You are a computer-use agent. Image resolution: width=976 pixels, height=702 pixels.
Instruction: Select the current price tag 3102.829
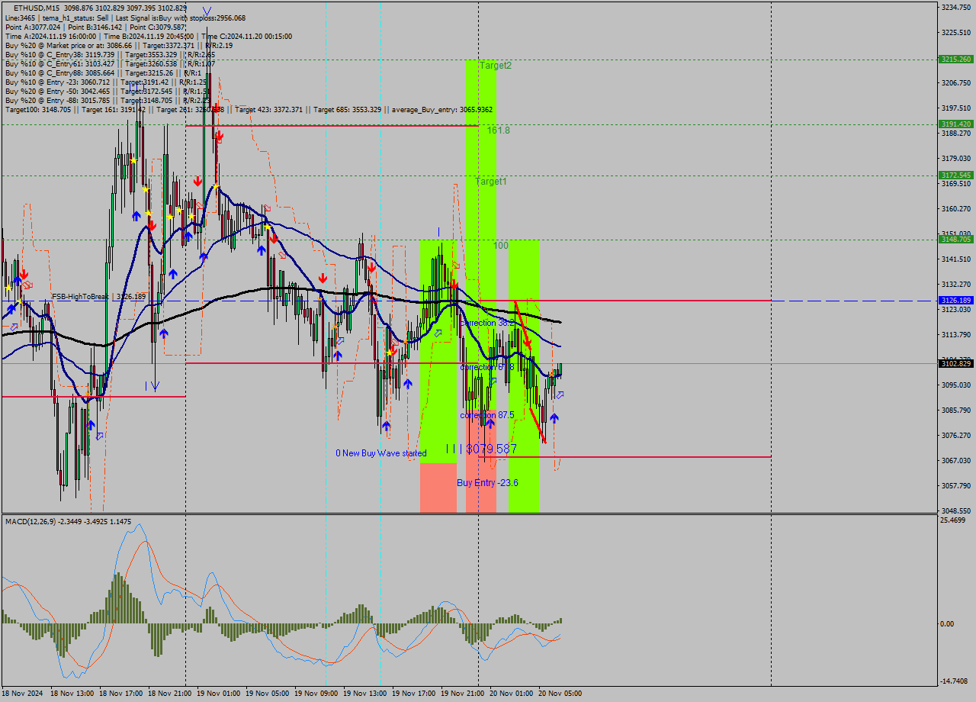pyautogui.click(x=956, y=364)
